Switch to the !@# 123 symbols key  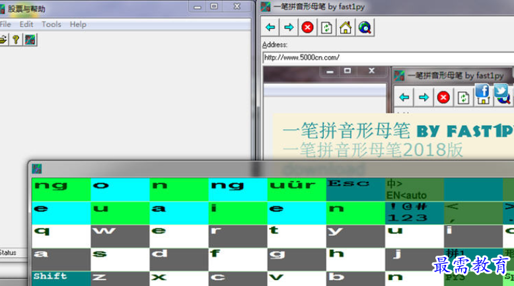414,213
